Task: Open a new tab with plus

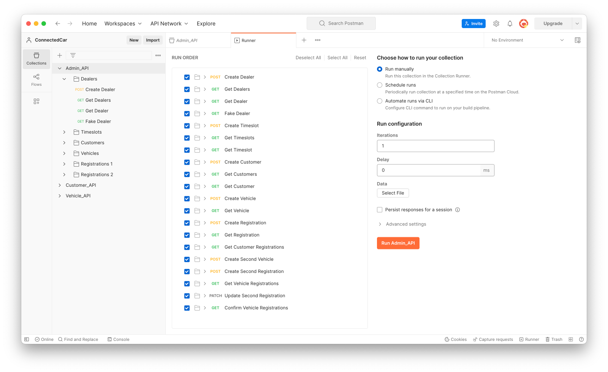Action: coord(304,40)
